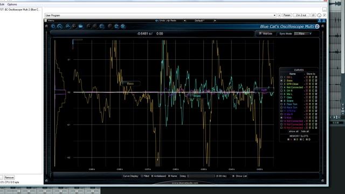This screenshot has height=194, width=345.
Task: Store Floor Tom curve to memory slot C
Action: coord(313,104)
